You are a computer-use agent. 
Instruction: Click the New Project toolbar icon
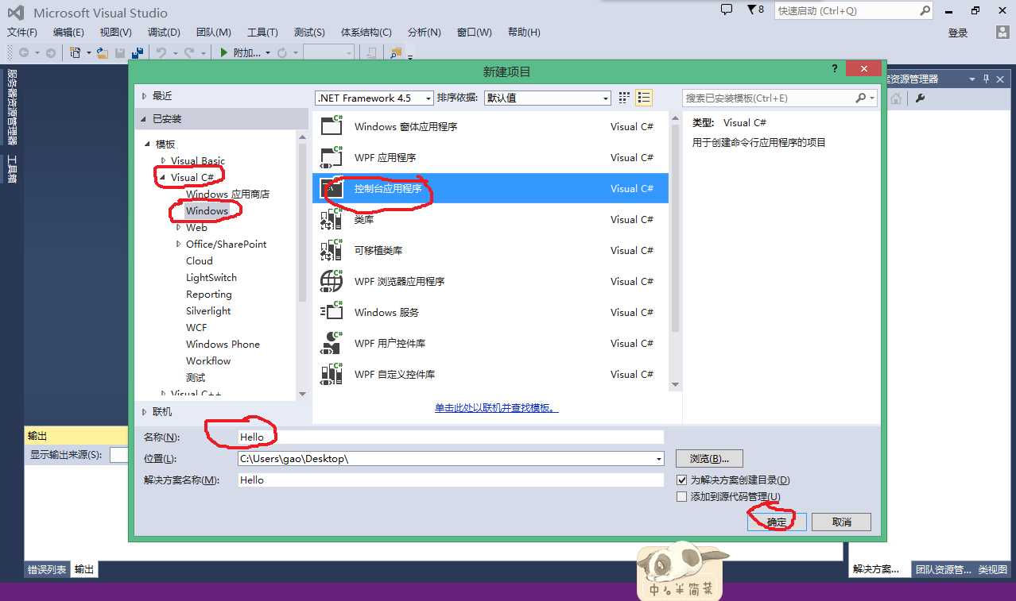[x=75, y=52]
